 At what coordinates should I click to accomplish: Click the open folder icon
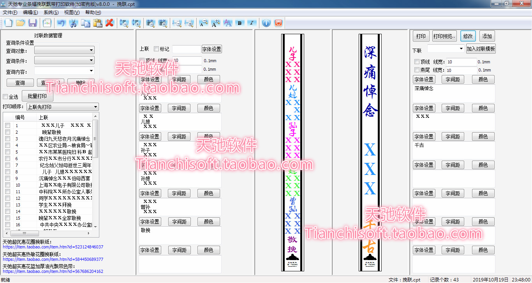pos(20,23)
